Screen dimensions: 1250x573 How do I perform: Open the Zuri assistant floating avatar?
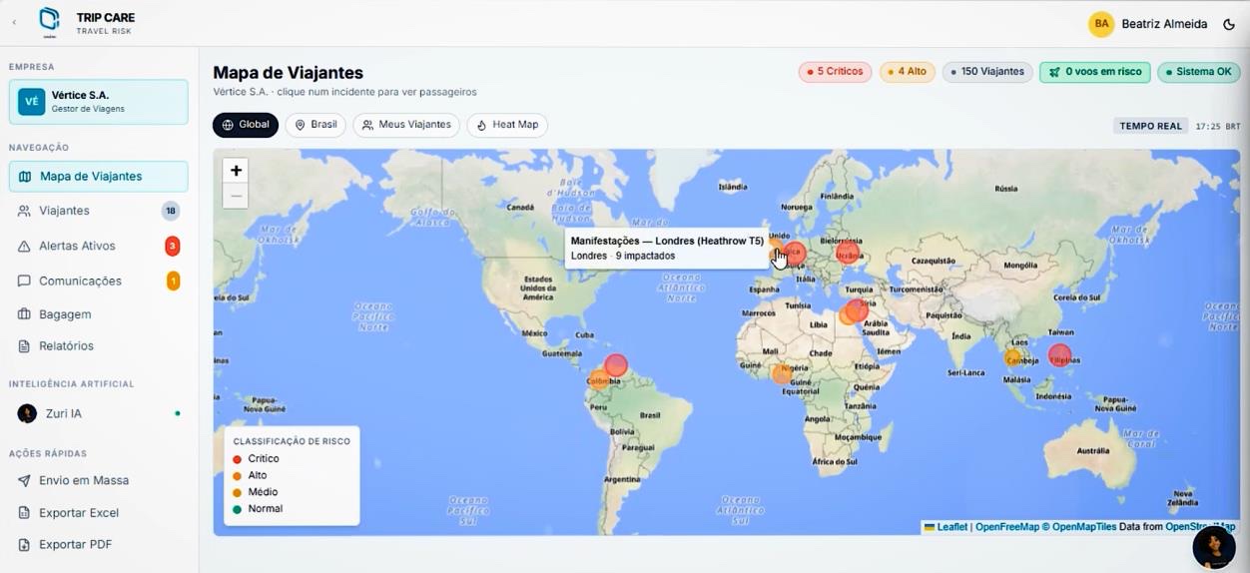[1214, 547]
